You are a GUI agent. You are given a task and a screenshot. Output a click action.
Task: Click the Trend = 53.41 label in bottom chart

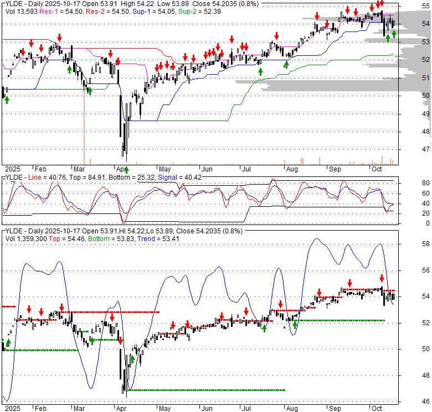tap(158, 239)
